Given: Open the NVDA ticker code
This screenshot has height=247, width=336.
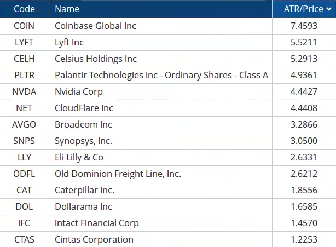Looking at the screenshot, I should click(24, 91).
